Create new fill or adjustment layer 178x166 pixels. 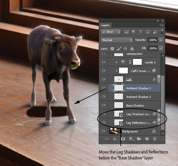pyautogui.click(x=131, y=139)
